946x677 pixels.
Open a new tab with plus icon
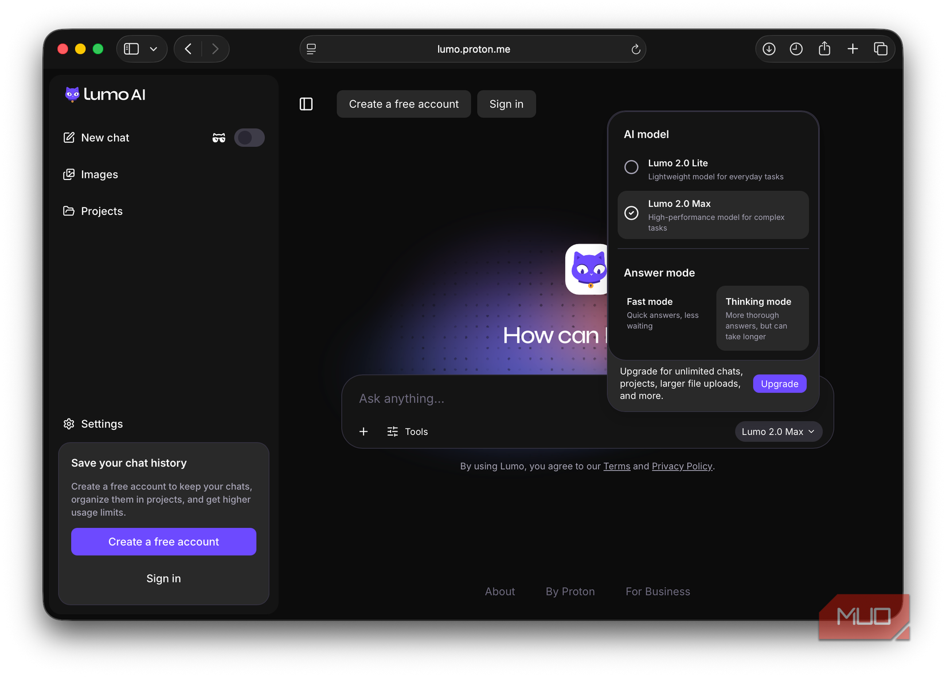(x=853, y=49)
